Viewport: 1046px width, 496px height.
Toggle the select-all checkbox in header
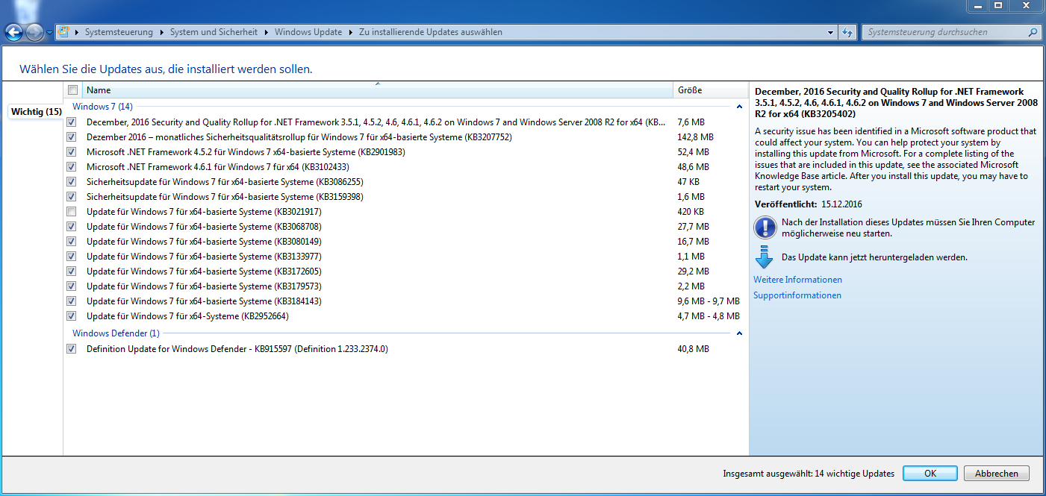tap(72, 90)
